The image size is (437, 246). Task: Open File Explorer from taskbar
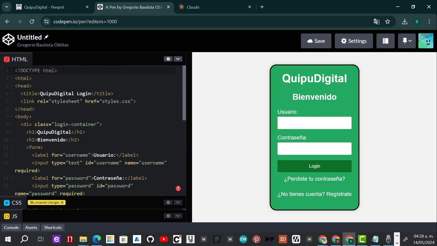point(83,239)
